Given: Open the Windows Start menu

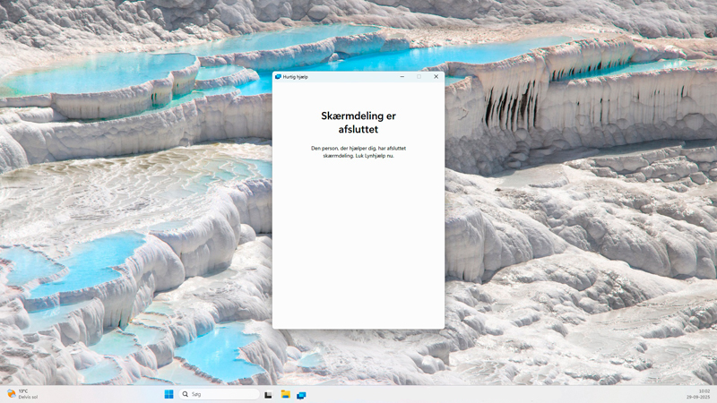Looking at the screenshot, I should tap(168, 394).
